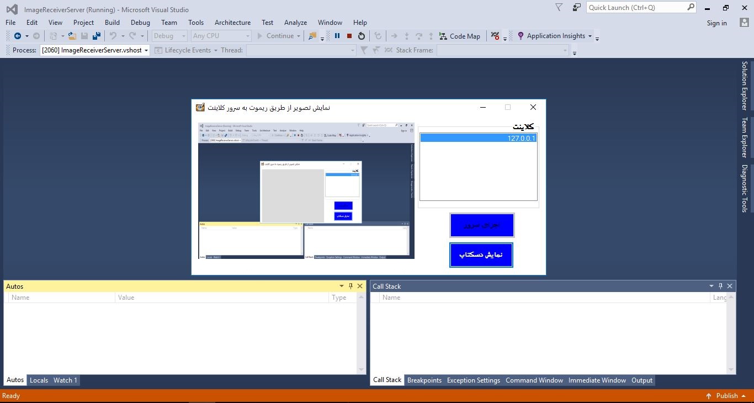The width and height of the screenshot is (754, 403).
Task: Click the Stop Debugging square icon
Action: click(349, 35)
